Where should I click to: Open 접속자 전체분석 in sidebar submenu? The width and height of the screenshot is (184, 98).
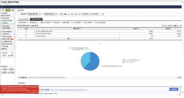[6, 26]
